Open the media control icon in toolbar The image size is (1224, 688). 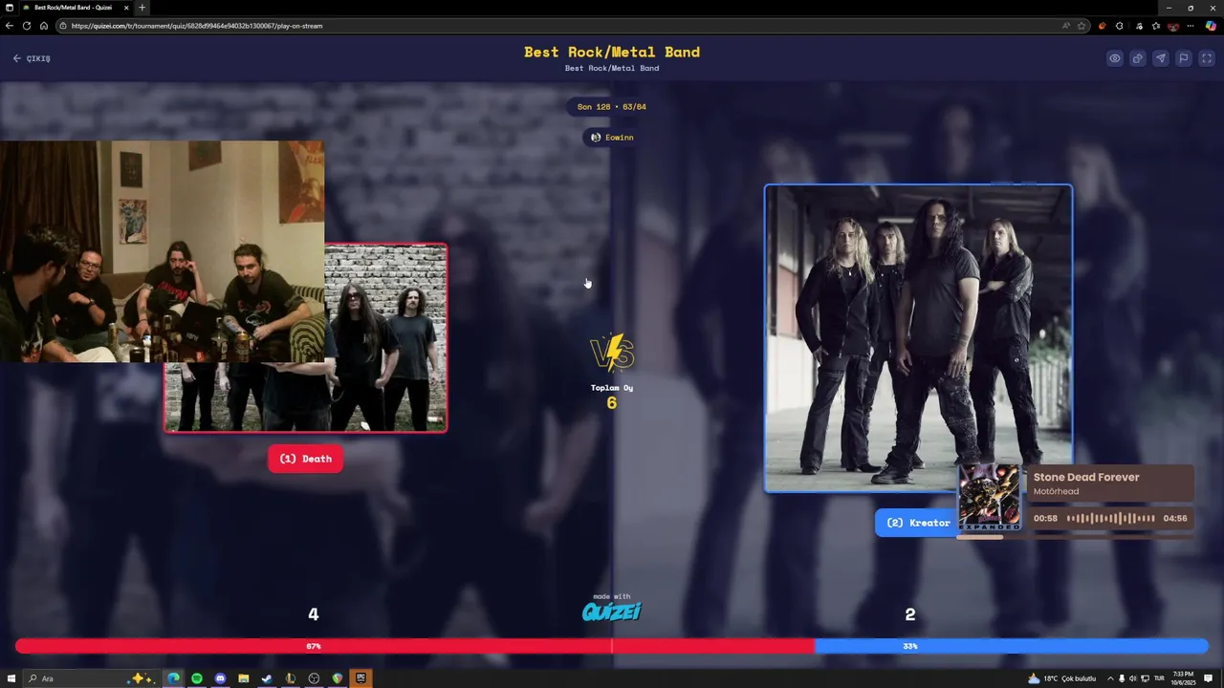point(1138,26)
